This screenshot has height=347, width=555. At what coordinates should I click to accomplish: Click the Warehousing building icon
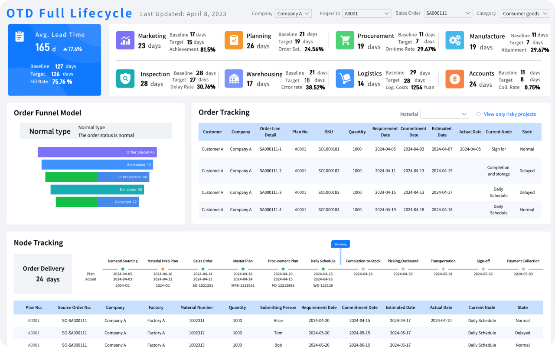[234, 79]
